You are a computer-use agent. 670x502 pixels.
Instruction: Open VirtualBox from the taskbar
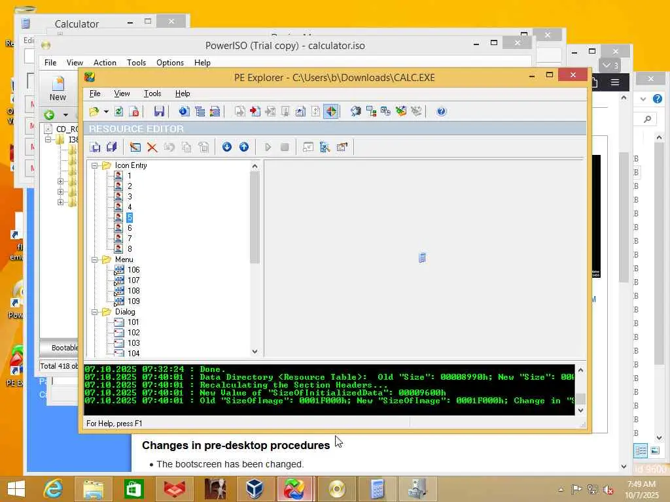click(x=255, y=489)
